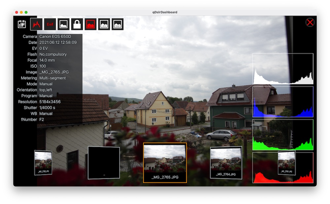Click the green channel histogram
The image size is (330, 204).
pyautogui.click(x=283, y=135)
